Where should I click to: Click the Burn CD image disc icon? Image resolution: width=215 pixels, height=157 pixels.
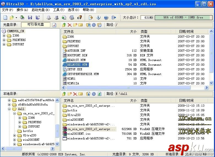tap(80, 18)
